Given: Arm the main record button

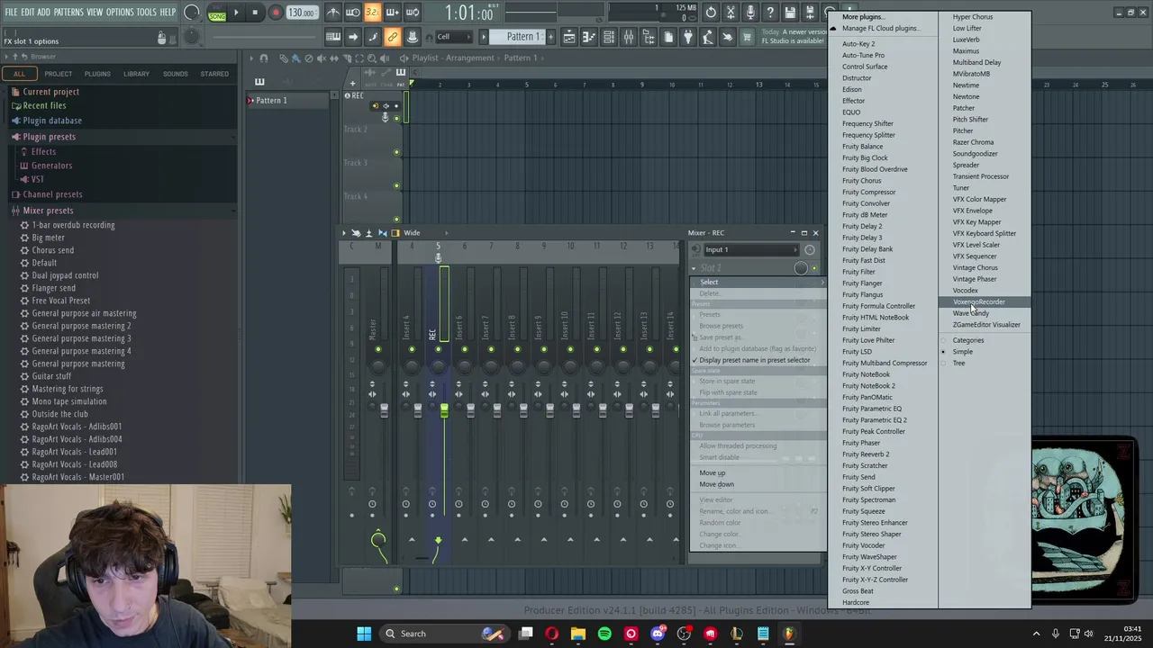Looking at the screenshot, I should coord(276,13).
